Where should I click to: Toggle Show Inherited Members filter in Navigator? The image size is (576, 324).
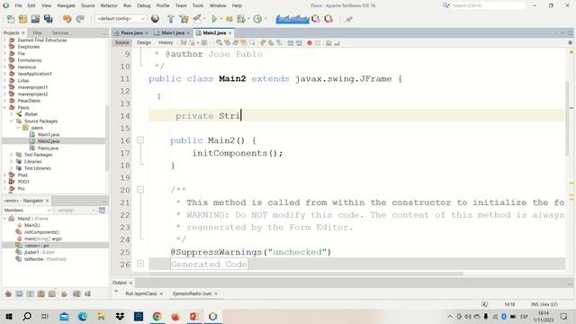pyautogui.click(x=8, y=294)
